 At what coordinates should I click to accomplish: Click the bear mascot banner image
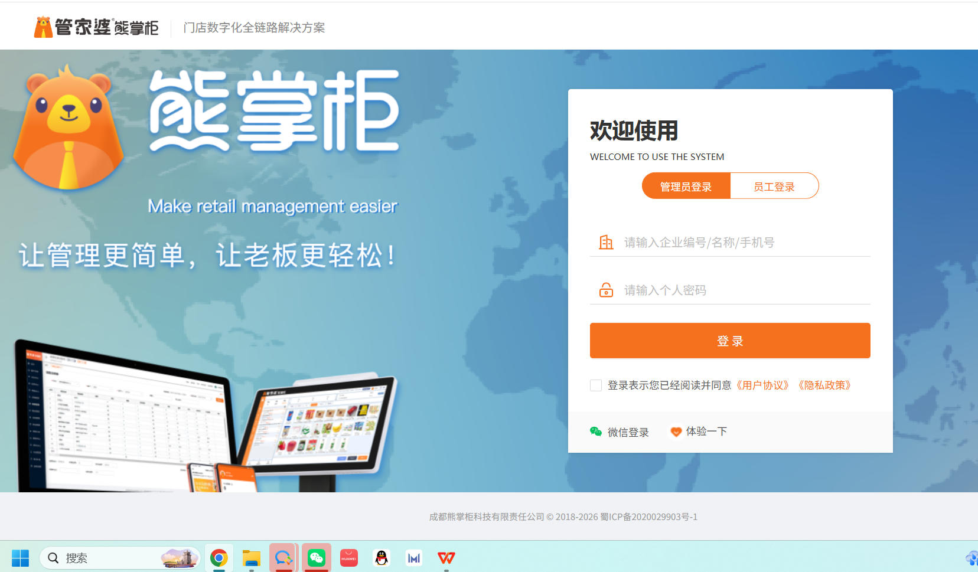click(x=68, y=128)
